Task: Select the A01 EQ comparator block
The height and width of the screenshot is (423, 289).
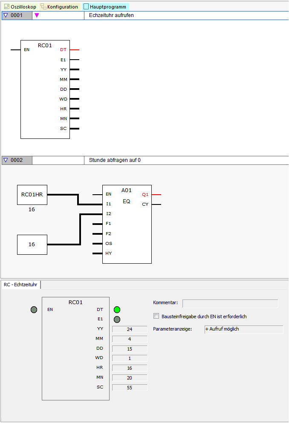Action: click(127, 224)
